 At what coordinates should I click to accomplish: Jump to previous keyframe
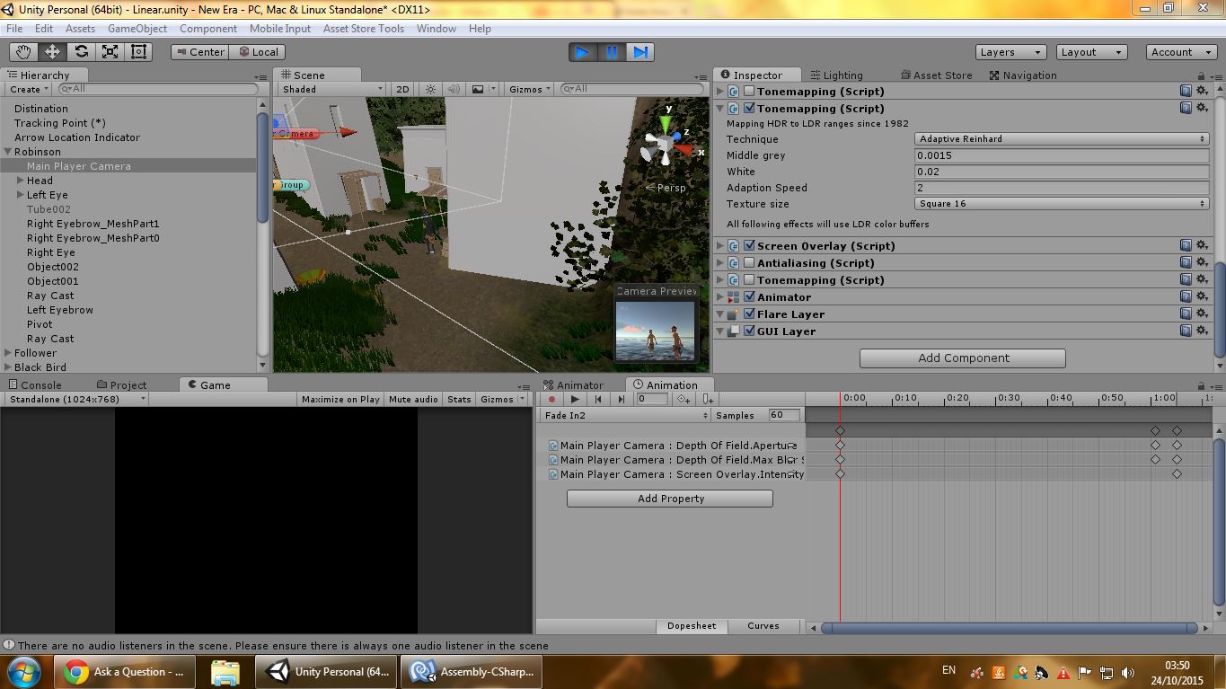coord(598,399)
